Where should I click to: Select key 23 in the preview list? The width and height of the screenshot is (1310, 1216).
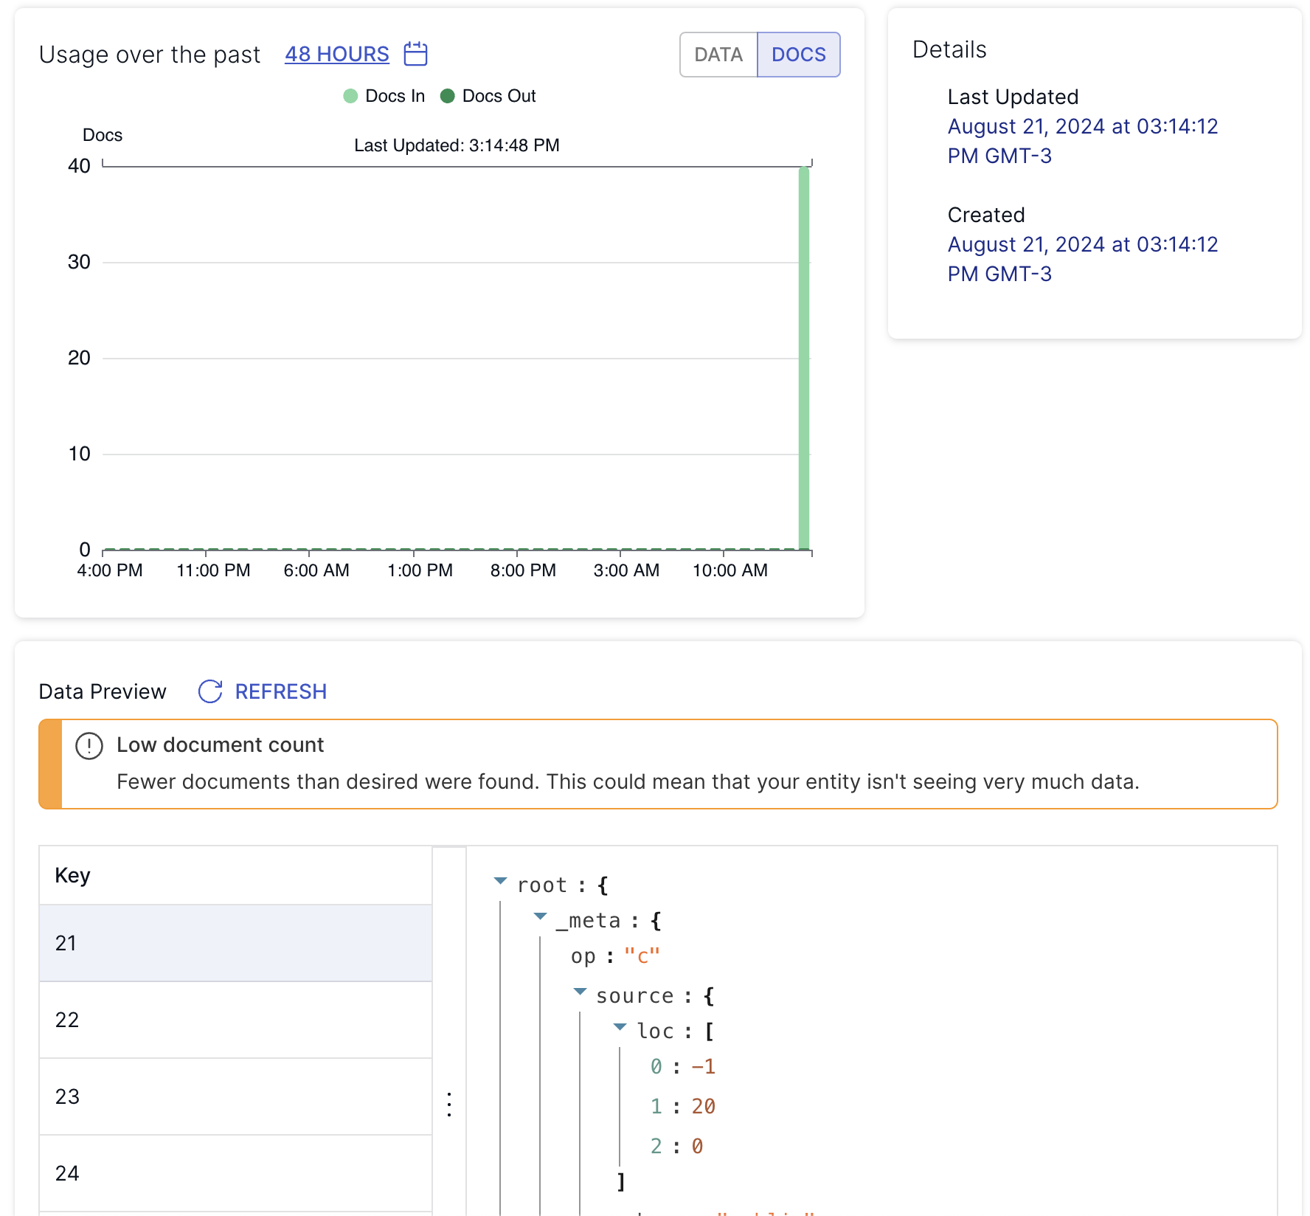tap(235, 1097)
